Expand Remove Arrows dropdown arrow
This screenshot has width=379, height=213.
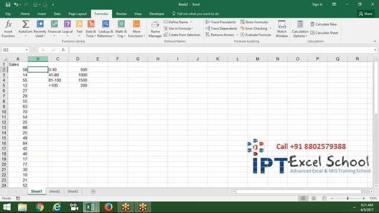pyautogui.click(x=237, y=35)
